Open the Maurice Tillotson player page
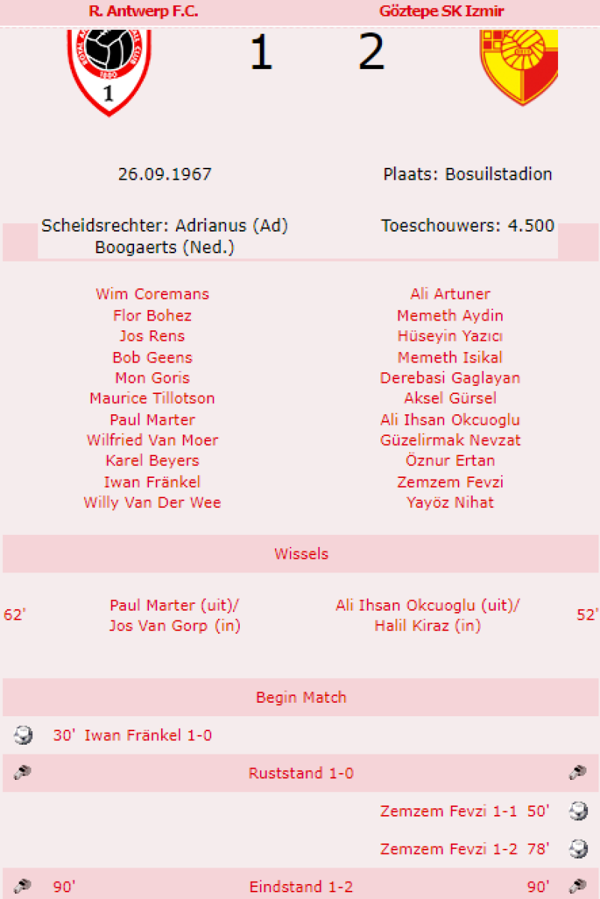600x899 pixels. [x=152, y=398]
